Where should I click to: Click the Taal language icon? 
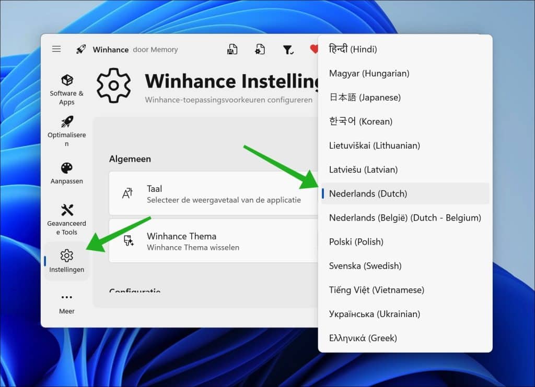(127, 193)
